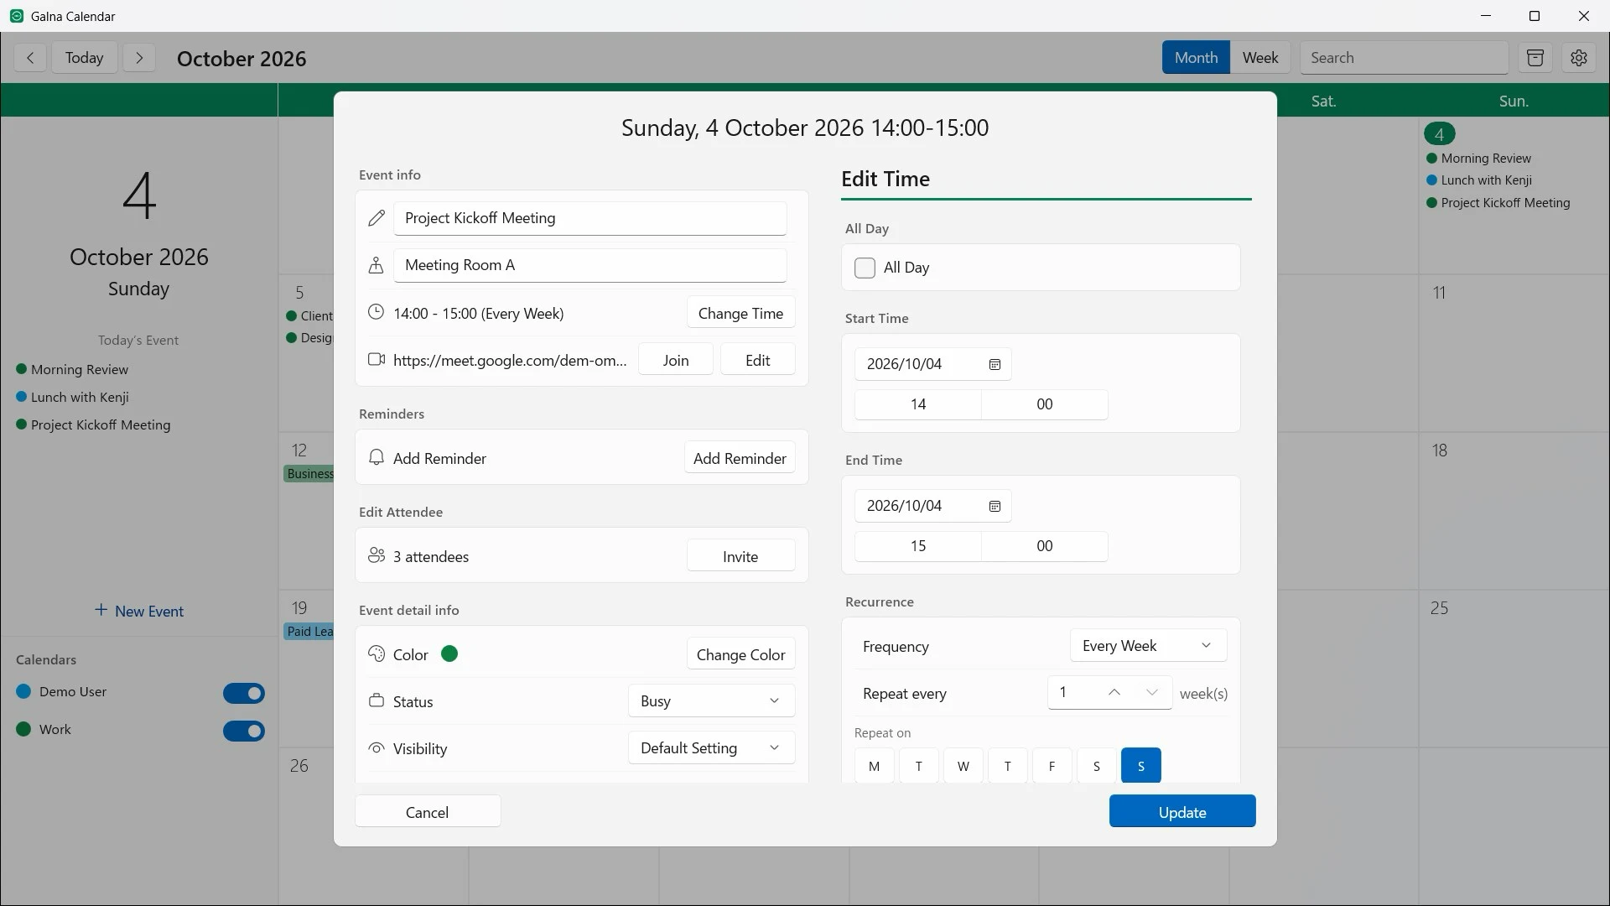Switch to the Week view tab
The image size is (1610, 906).
[1260, 58]
